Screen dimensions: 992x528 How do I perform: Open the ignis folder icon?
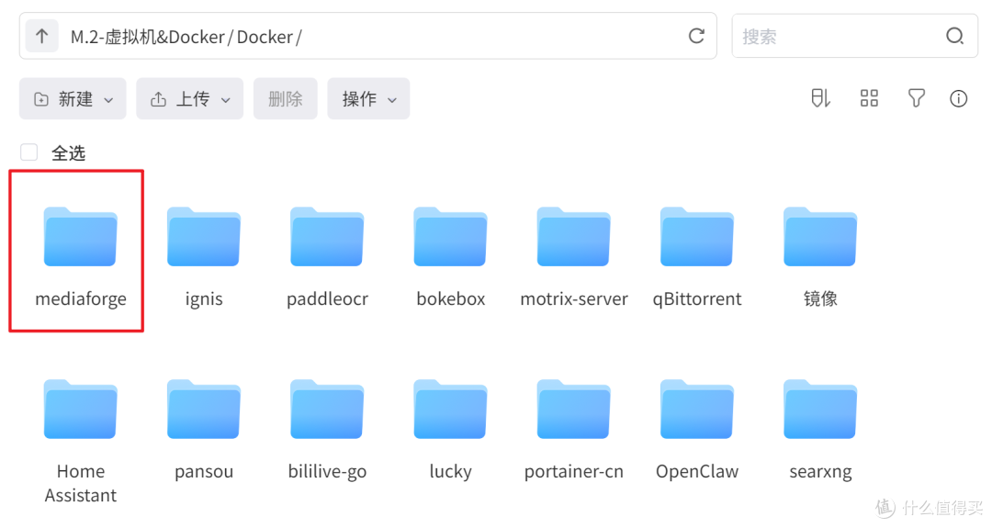tap(204, 237)
